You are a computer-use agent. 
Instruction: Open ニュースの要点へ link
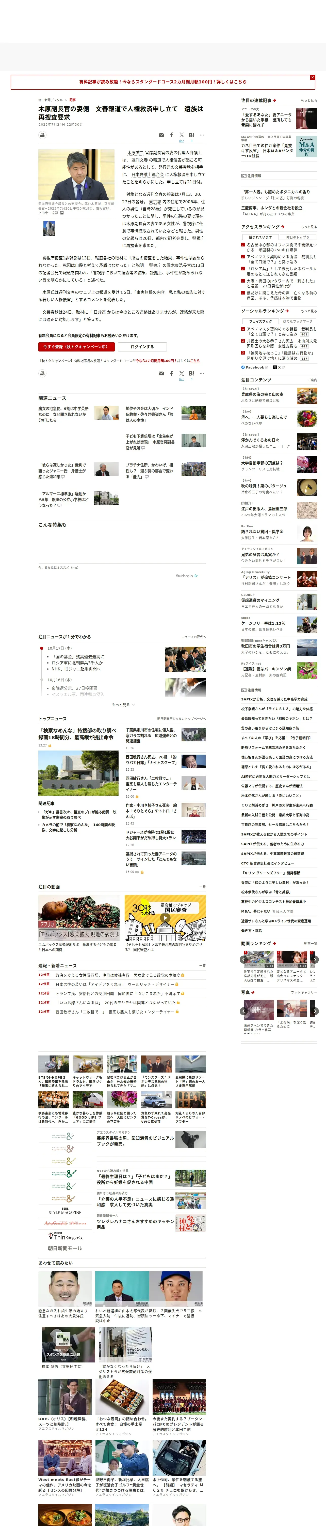click(x=193, y=637)
